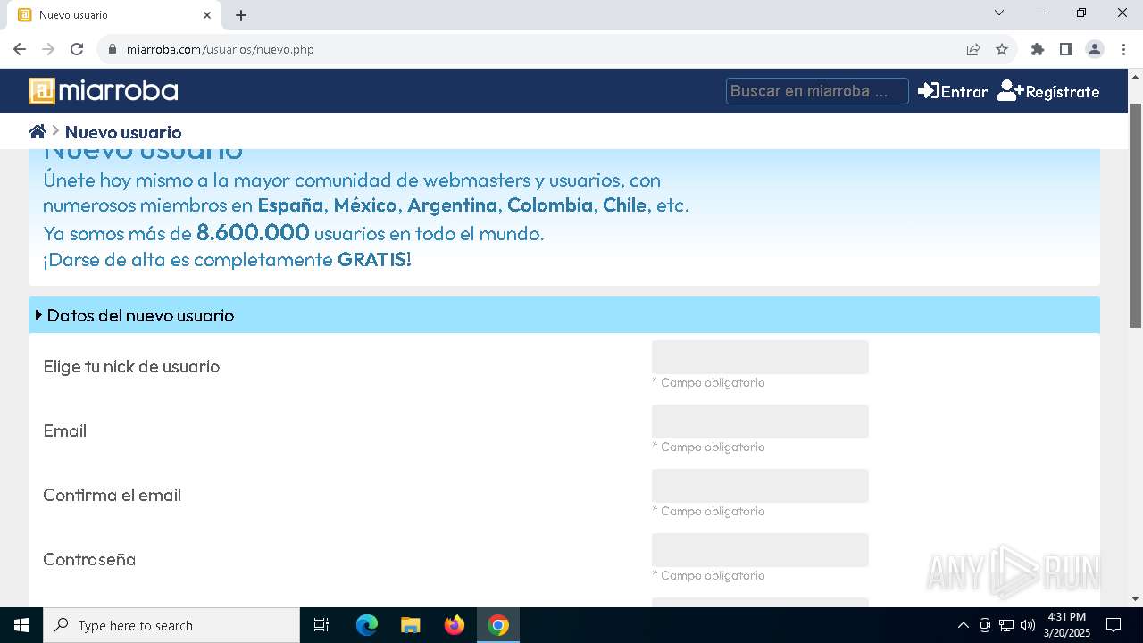Select the Nuevo usuario browser tab
This screenshot has height=643, width=1143.
click(x=116, y=15)
